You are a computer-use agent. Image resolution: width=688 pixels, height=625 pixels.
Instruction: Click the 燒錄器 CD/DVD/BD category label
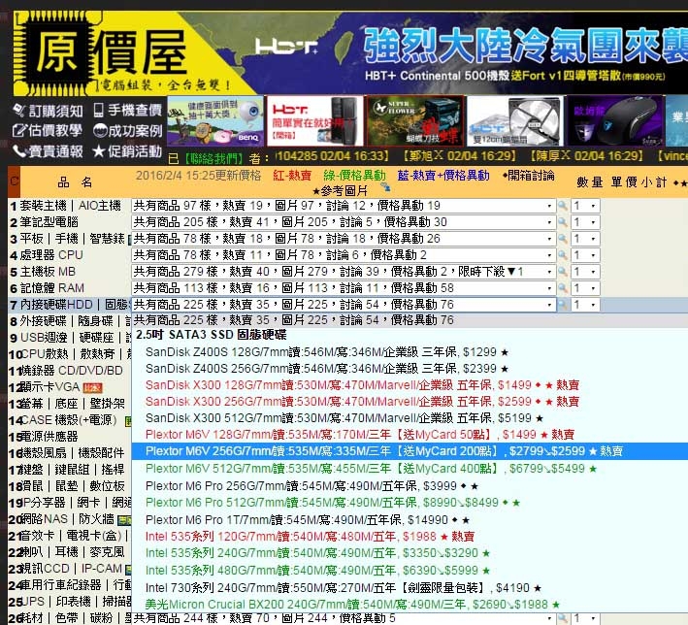click(72, 371)
